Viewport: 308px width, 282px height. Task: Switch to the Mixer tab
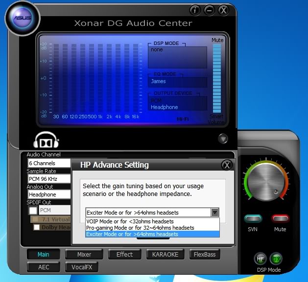84,254
